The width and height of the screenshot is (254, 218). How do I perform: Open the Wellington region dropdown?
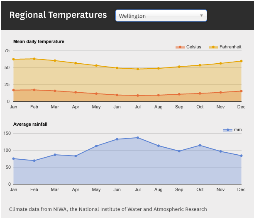click(161, 16)
